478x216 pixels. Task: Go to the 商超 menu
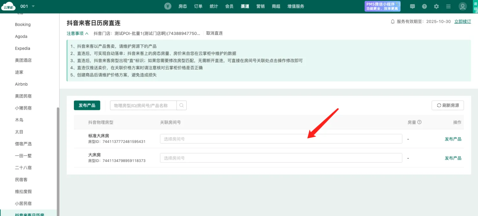tap(276, 6)
